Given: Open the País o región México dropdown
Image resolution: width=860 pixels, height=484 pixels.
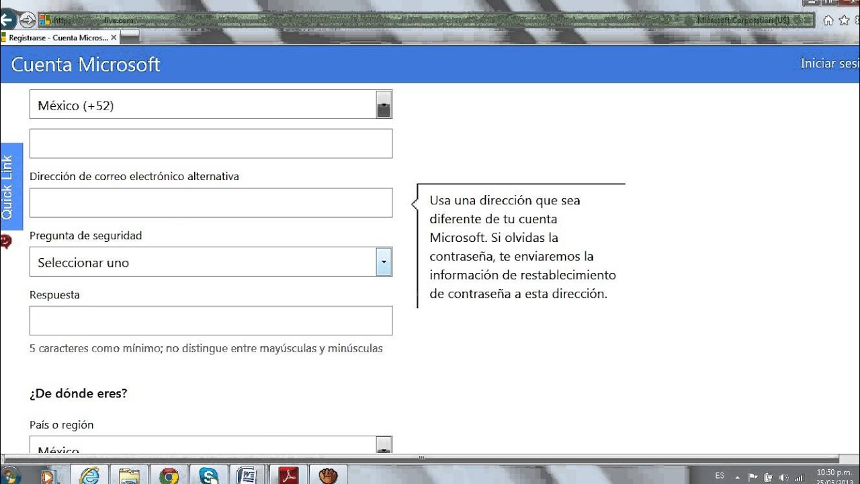Looking at the screenshot, I should tap(211, 445).
